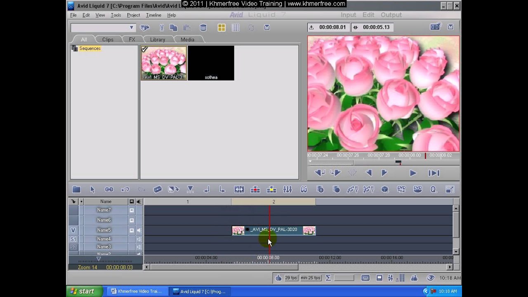This screenshot has height=297, width=528.
Task: Open the keyboard icon in status bar
Action: 365,278
